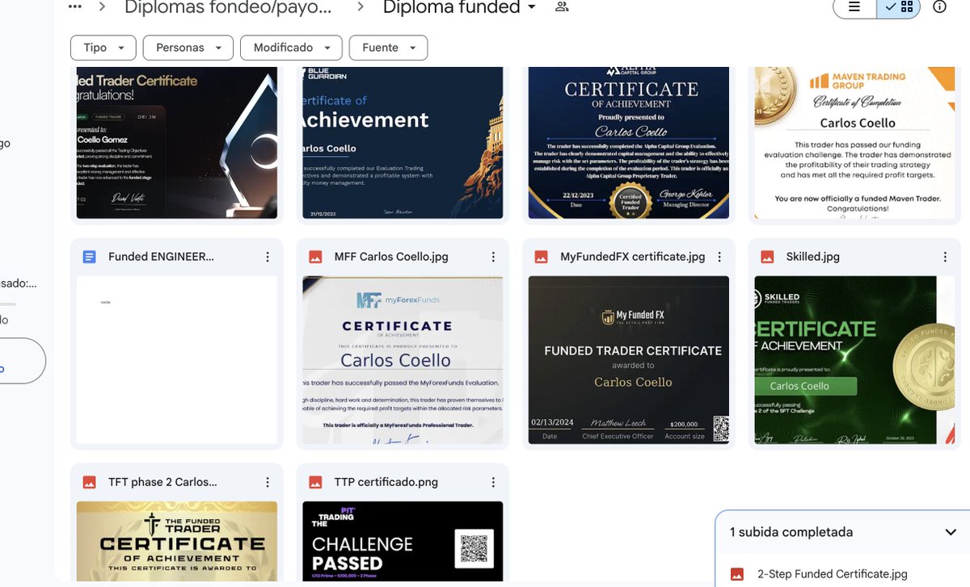Expand the Diploma funded folder dropdown

(x=532, y=7)
